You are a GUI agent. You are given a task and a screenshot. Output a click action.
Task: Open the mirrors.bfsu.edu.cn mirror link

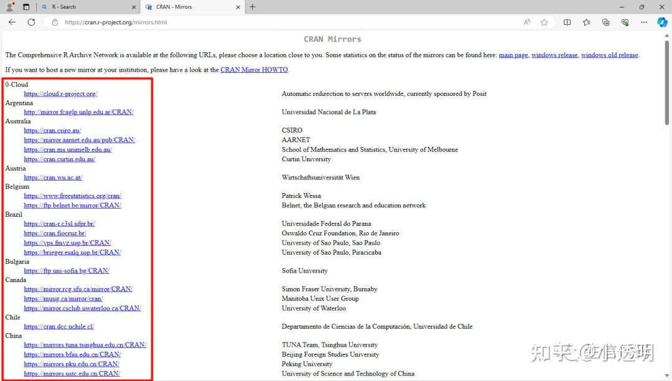click(72, 354)
